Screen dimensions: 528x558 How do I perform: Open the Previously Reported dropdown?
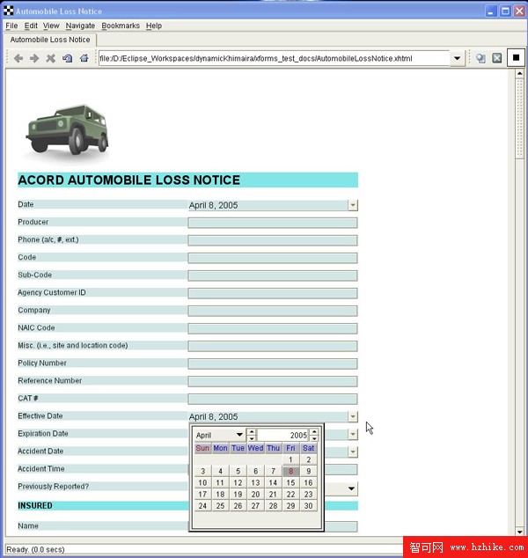pos(352,488)
